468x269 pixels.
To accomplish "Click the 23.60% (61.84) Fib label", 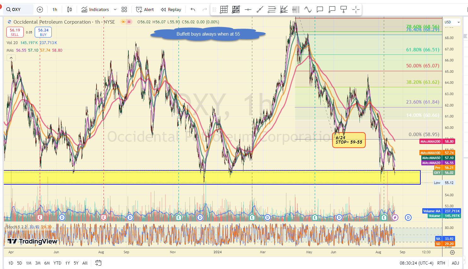I will tap(423, 102).
